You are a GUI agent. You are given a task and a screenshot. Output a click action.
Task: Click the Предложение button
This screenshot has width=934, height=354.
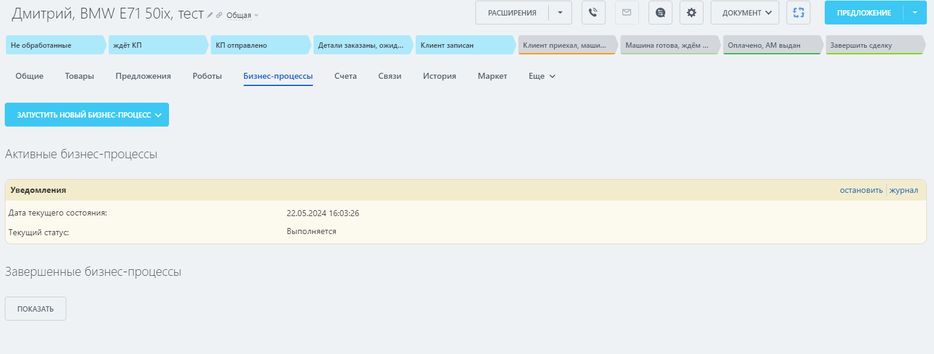click(x=864, y=13)
